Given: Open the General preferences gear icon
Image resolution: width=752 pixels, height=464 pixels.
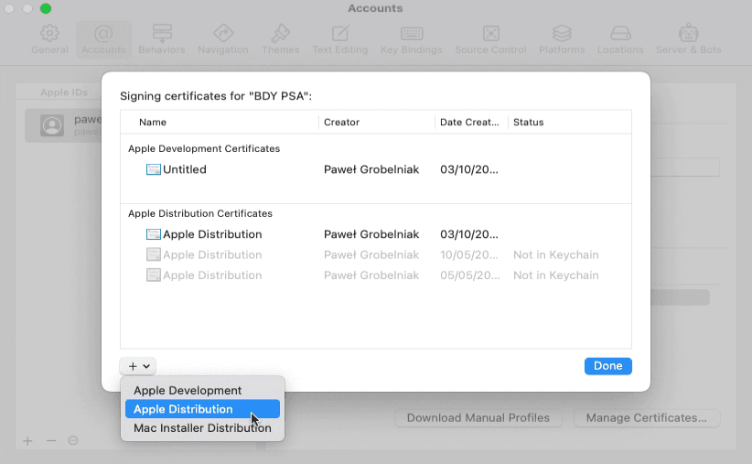Looking at the screenshot, I should pyautogui.click(x=49, y=34).
